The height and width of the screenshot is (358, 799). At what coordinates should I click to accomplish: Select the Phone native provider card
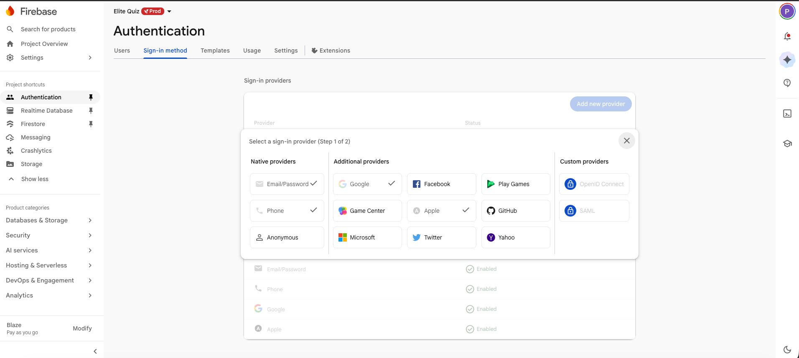click(287, 211)
